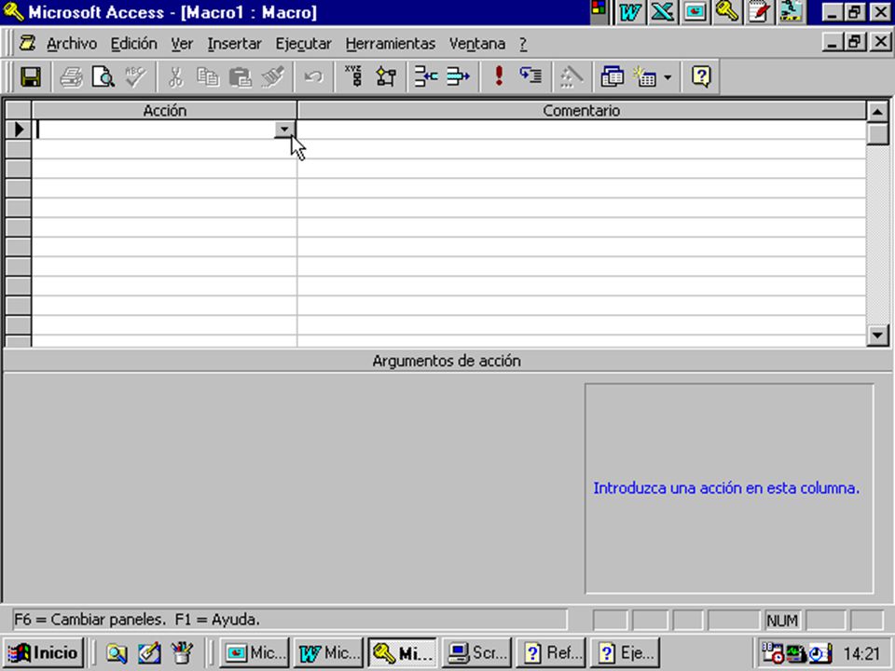The image size is (895, 671).
Task: Open the Inicio start menu
Action: 44,652
